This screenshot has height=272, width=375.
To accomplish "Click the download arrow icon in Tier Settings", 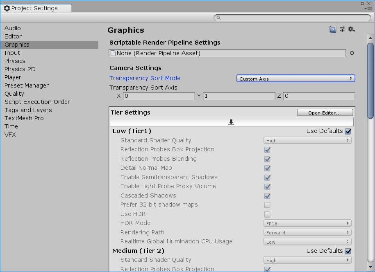I will pos(231,122).
